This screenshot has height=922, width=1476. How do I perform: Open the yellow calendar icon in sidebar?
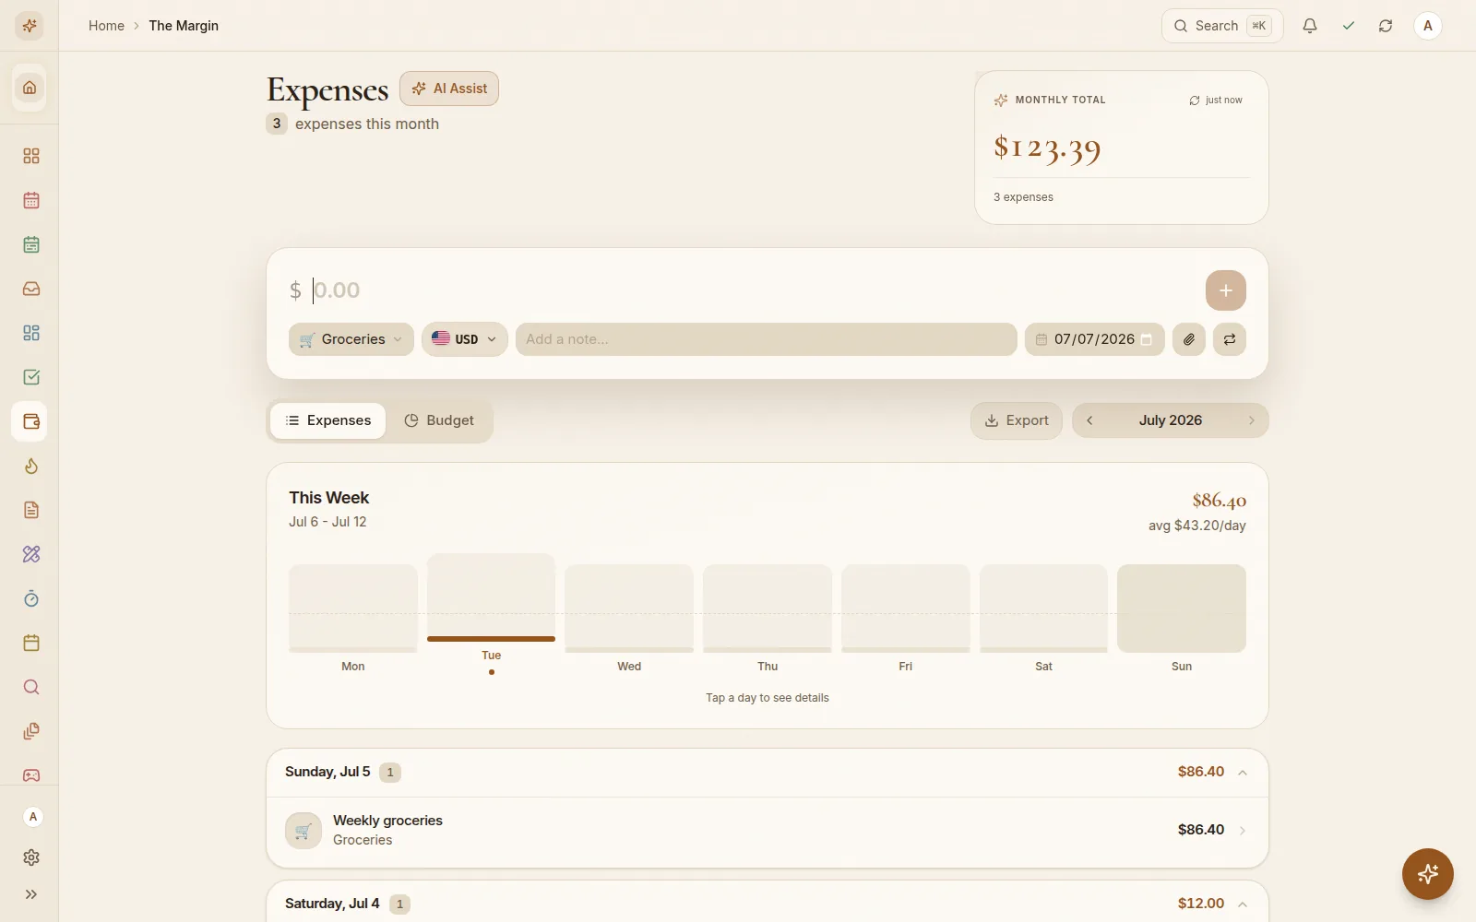tap(31, 643)
